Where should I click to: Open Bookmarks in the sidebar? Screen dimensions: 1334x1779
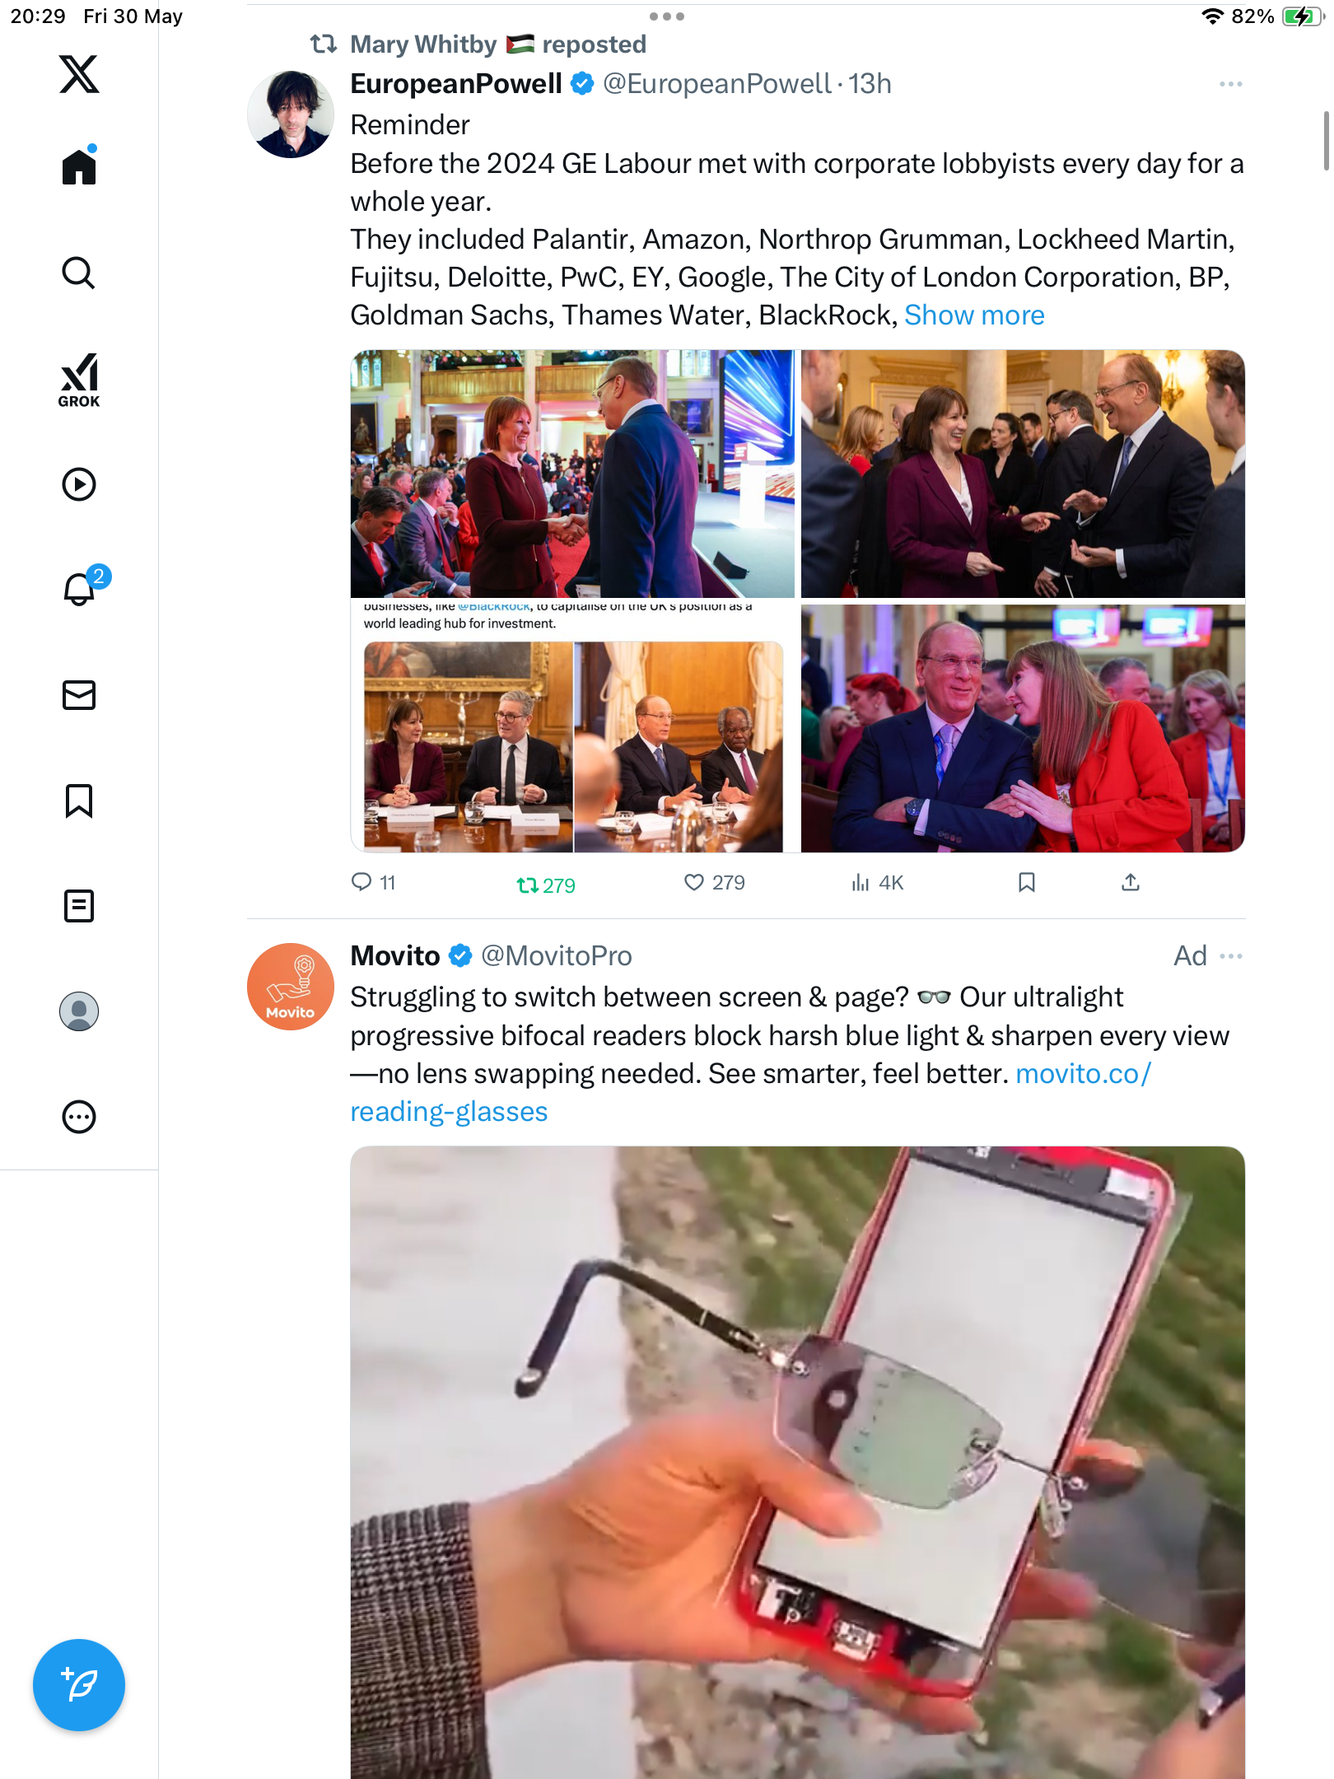(x=79, y=801)
